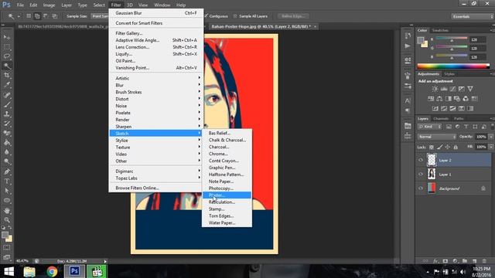Select the Horizontal Type tool
The width and height of the screenshot is (495, 278).
(7, 181)
